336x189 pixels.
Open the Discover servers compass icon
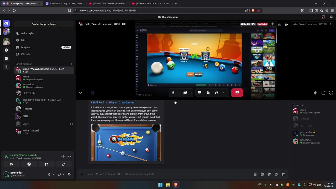[x=6, y=59]
